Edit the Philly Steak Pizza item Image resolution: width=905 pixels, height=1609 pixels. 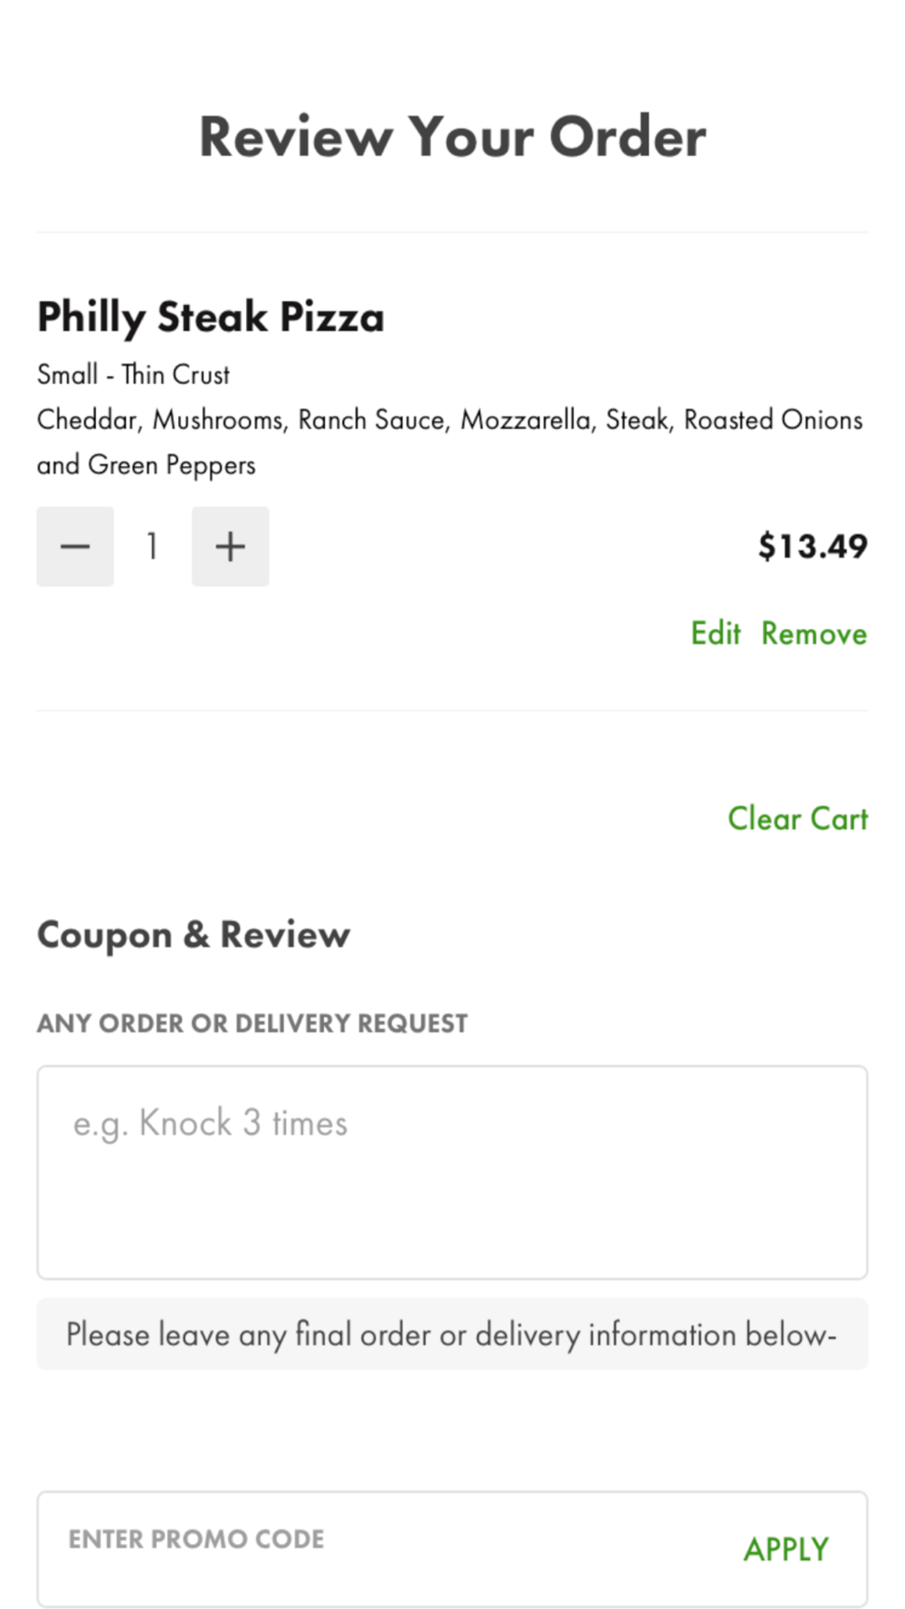(715, 633)
